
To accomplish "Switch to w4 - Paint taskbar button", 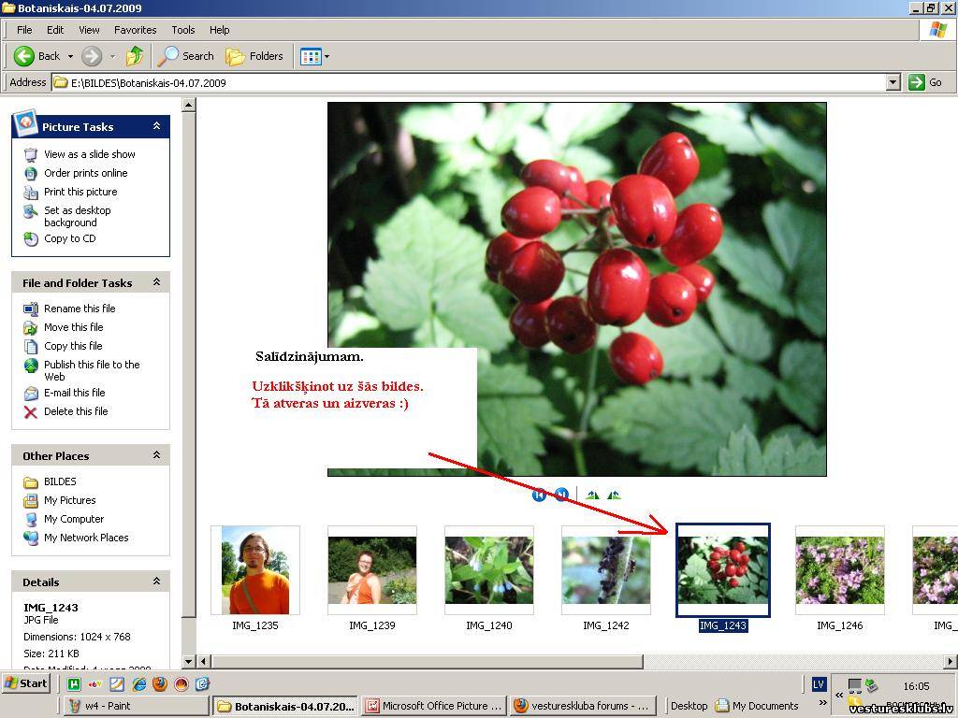I will click(x=136, y=706).
